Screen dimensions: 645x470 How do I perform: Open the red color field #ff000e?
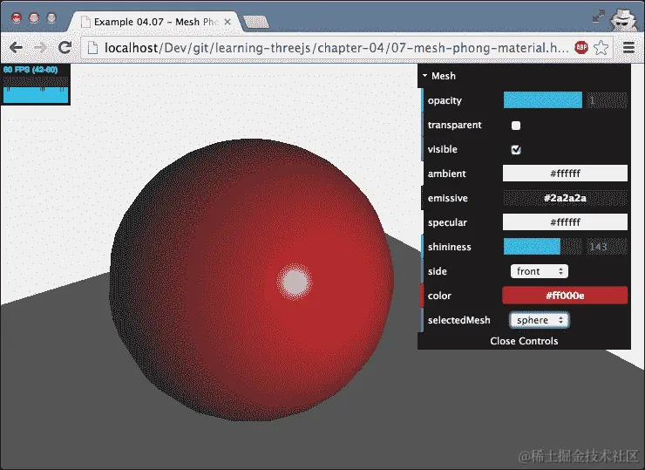[x=565, y=296]
